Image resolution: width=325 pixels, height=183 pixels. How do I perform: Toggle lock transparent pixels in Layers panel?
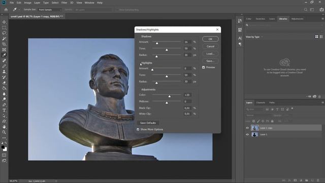click(253, 121)
